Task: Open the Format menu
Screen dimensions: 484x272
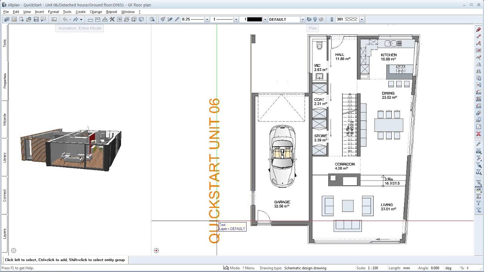Action: tap(53, 12)
